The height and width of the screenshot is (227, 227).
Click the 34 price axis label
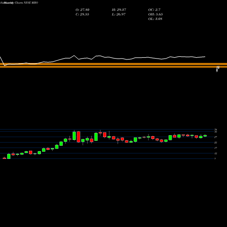pyautogui.click(x=216, y=129)
